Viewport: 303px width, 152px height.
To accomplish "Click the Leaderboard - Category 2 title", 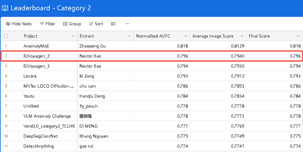I will point(50,8).
